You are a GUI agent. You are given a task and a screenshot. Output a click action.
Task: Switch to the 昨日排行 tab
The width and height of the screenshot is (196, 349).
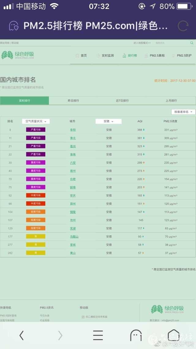coord(73,101)
